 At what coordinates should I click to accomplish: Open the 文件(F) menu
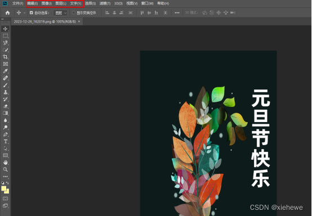pyautogui.click(x=17, y=3)
